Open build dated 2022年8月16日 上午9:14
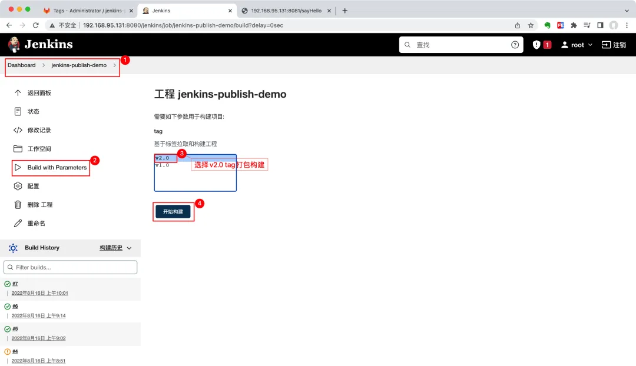 (38, 316)
